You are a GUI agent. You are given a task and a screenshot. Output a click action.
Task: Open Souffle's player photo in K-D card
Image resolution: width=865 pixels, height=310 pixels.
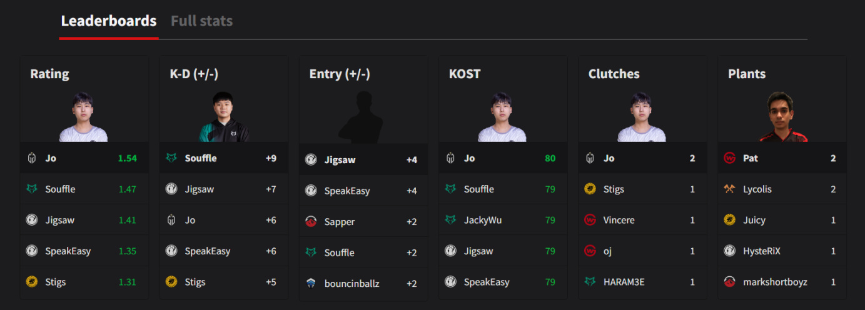click(x=223, y=117)
